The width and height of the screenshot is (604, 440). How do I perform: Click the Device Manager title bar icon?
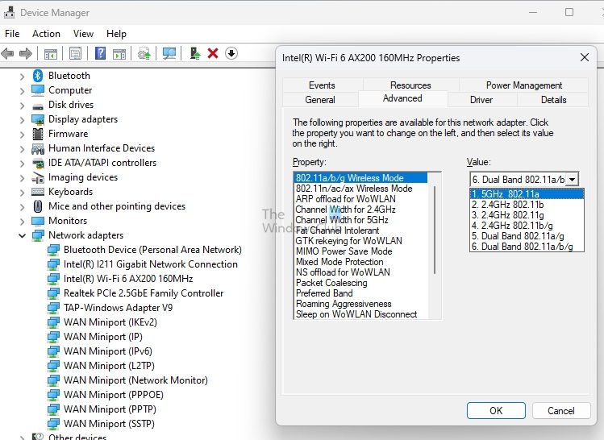point(9,13)
